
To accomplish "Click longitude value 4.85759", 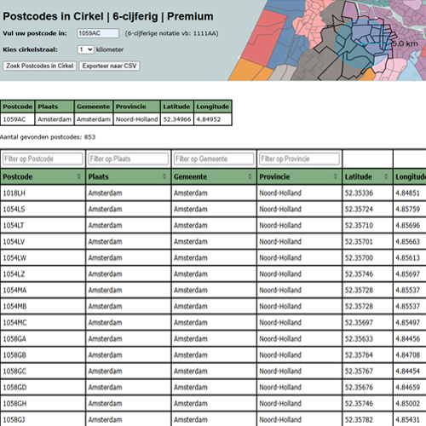I will click(x=408, y=210).
